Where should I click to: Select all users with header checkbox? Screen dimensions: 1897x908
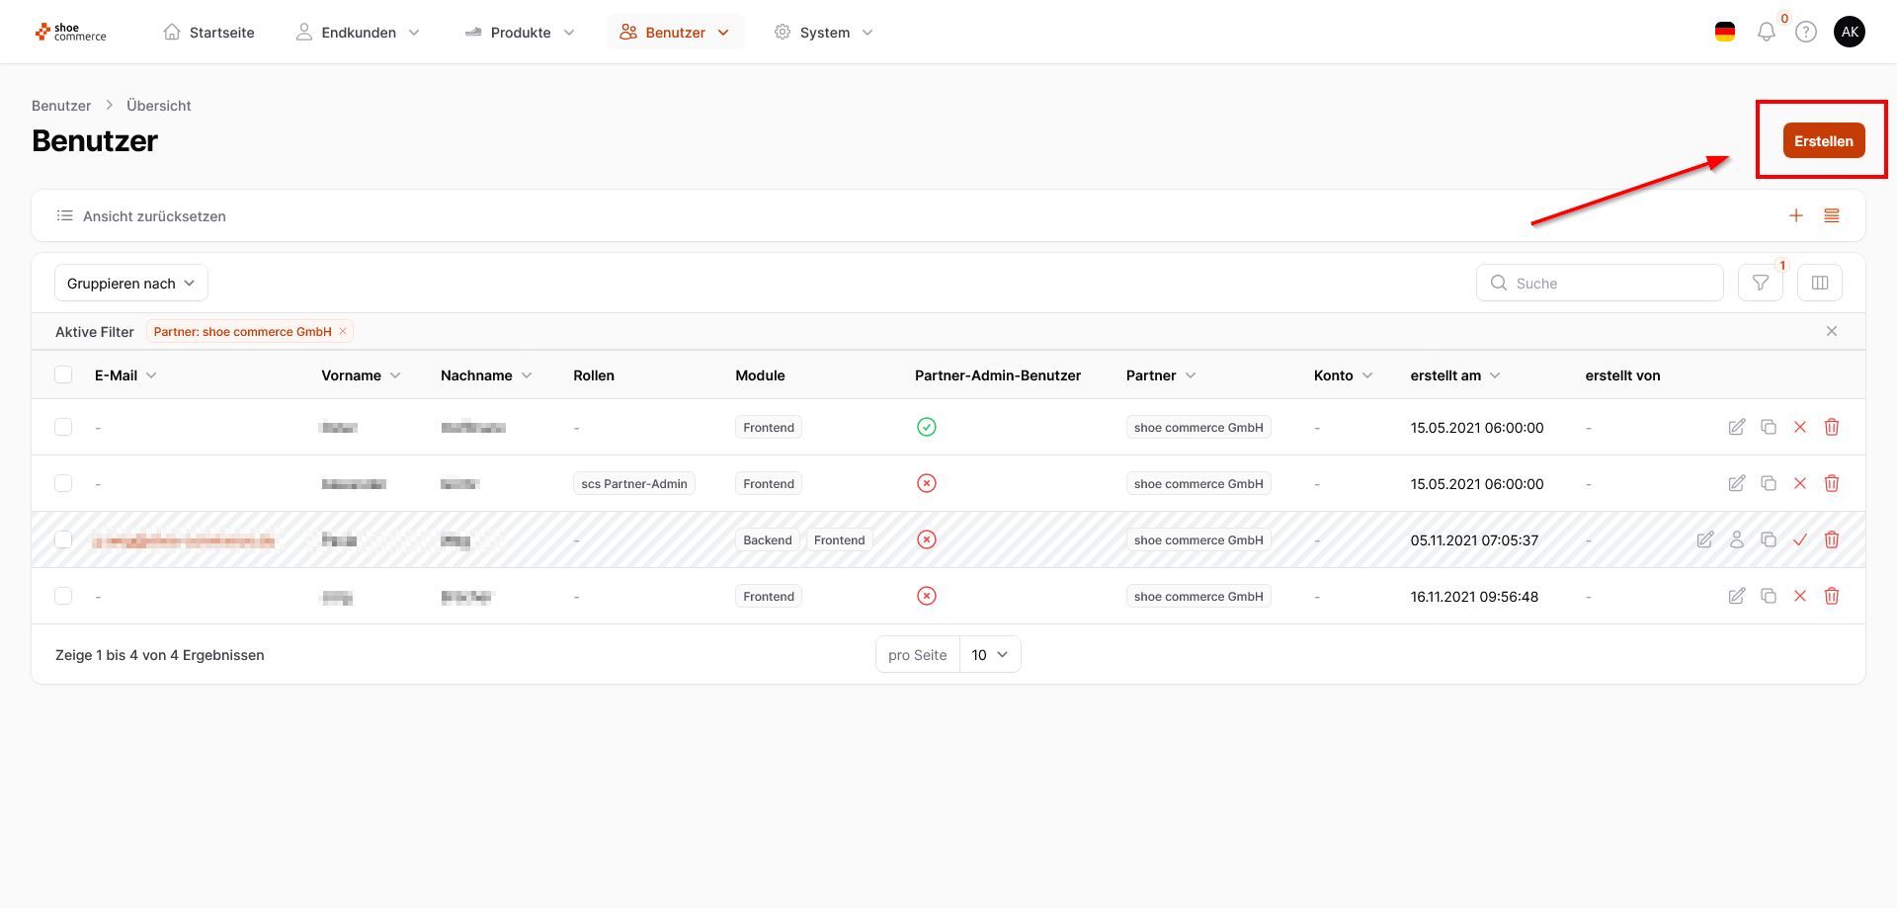pyautogui.click(x=63, y=375)
